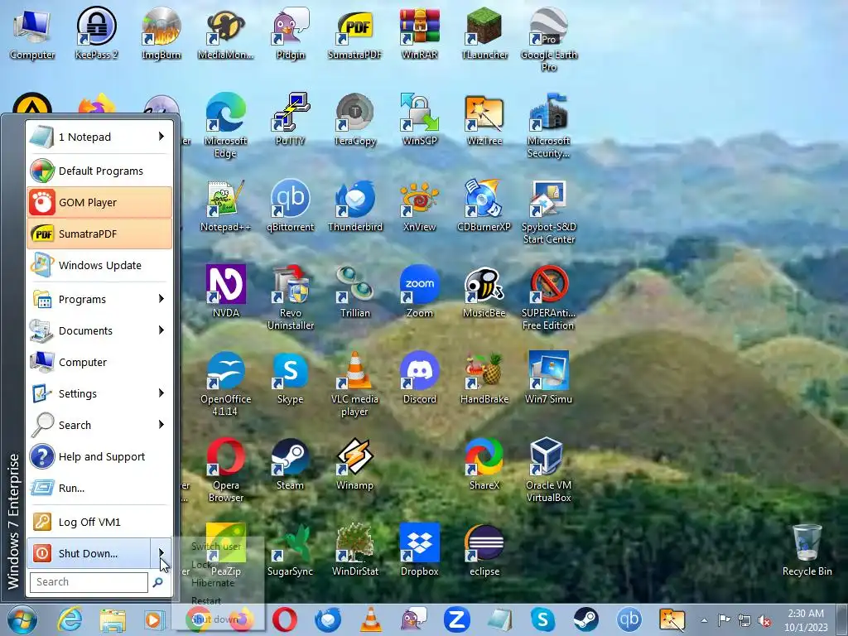Click the taskbar clock and date
This screenshot has width=848, height=636.
coord(806,620)
